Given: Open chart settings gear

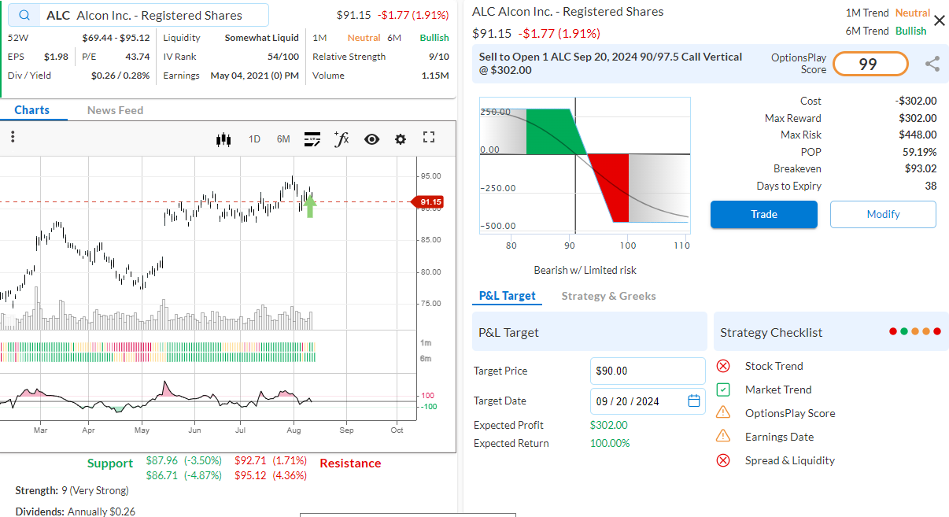Looking at the screenshot, I should (401, 139).
